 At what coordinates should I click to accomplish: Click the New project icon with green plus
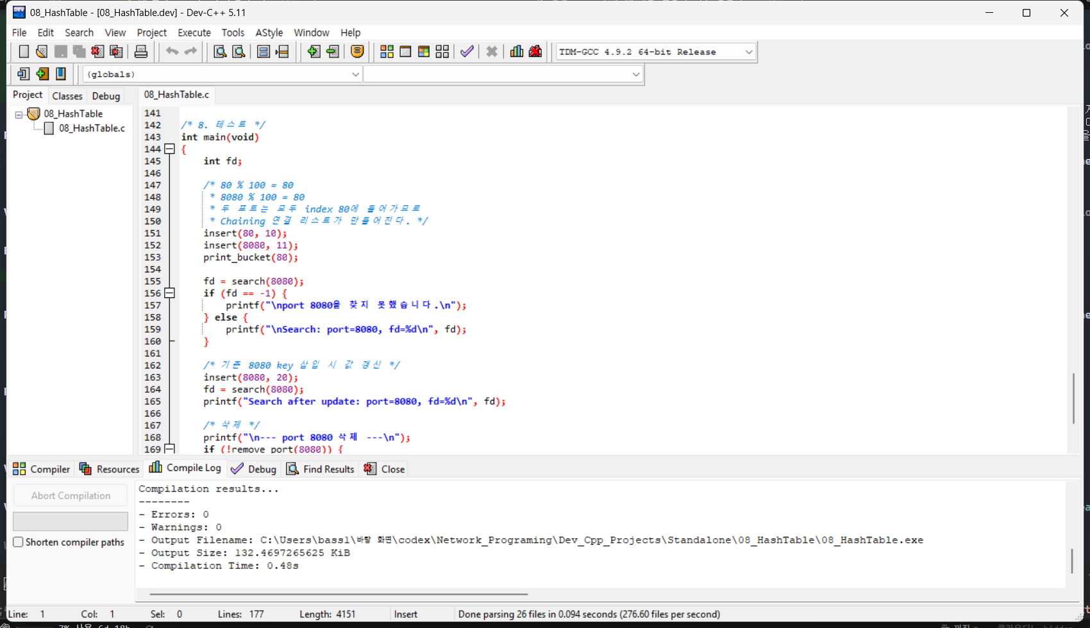[x=42, y=74]
